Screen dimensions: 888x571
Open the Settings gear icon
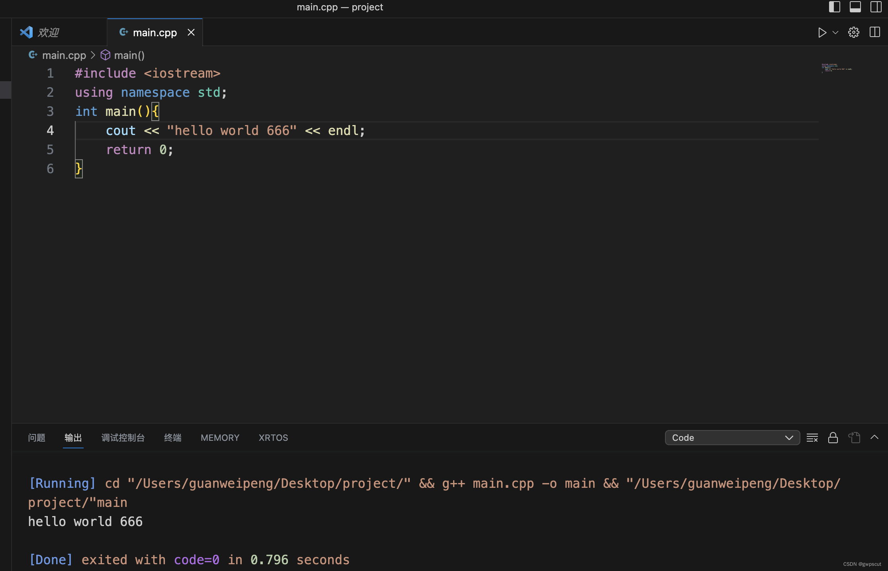click(853, 32)
